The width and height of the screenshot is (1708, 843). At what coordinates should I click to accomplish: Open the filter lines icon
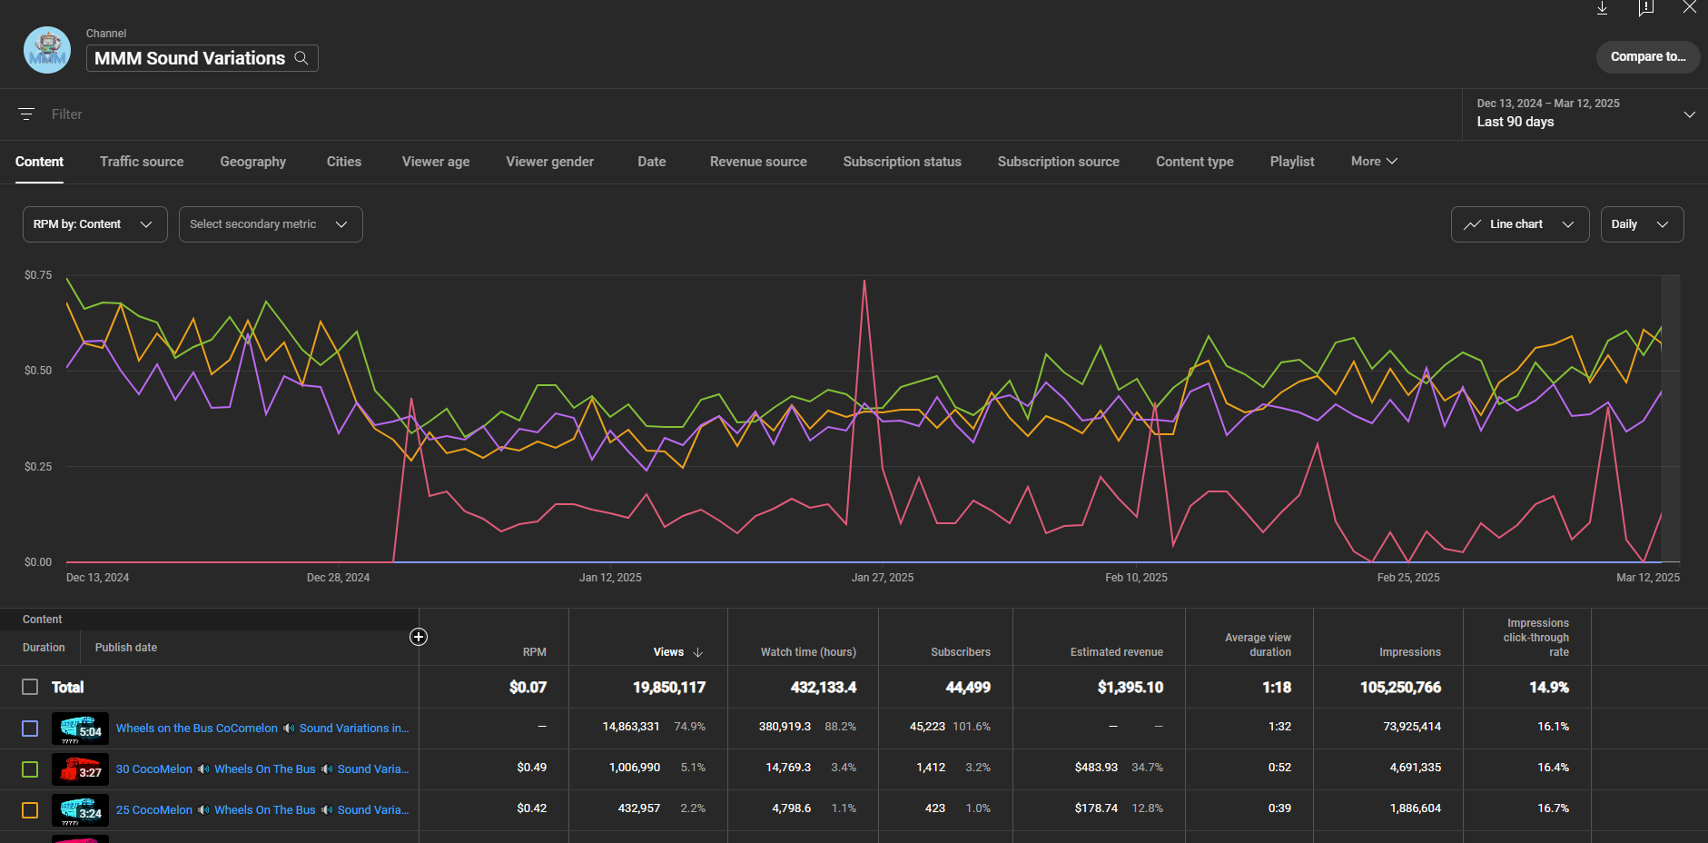(26, 114)
